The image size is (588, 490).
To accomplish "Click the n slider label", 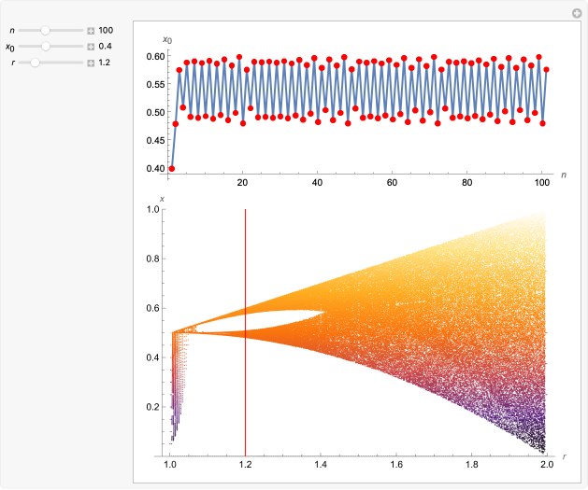I will (x=12, y=31).
